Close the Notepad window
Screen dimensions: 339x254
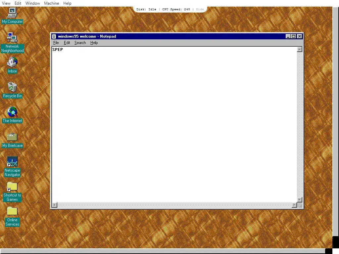pos(299,36)
